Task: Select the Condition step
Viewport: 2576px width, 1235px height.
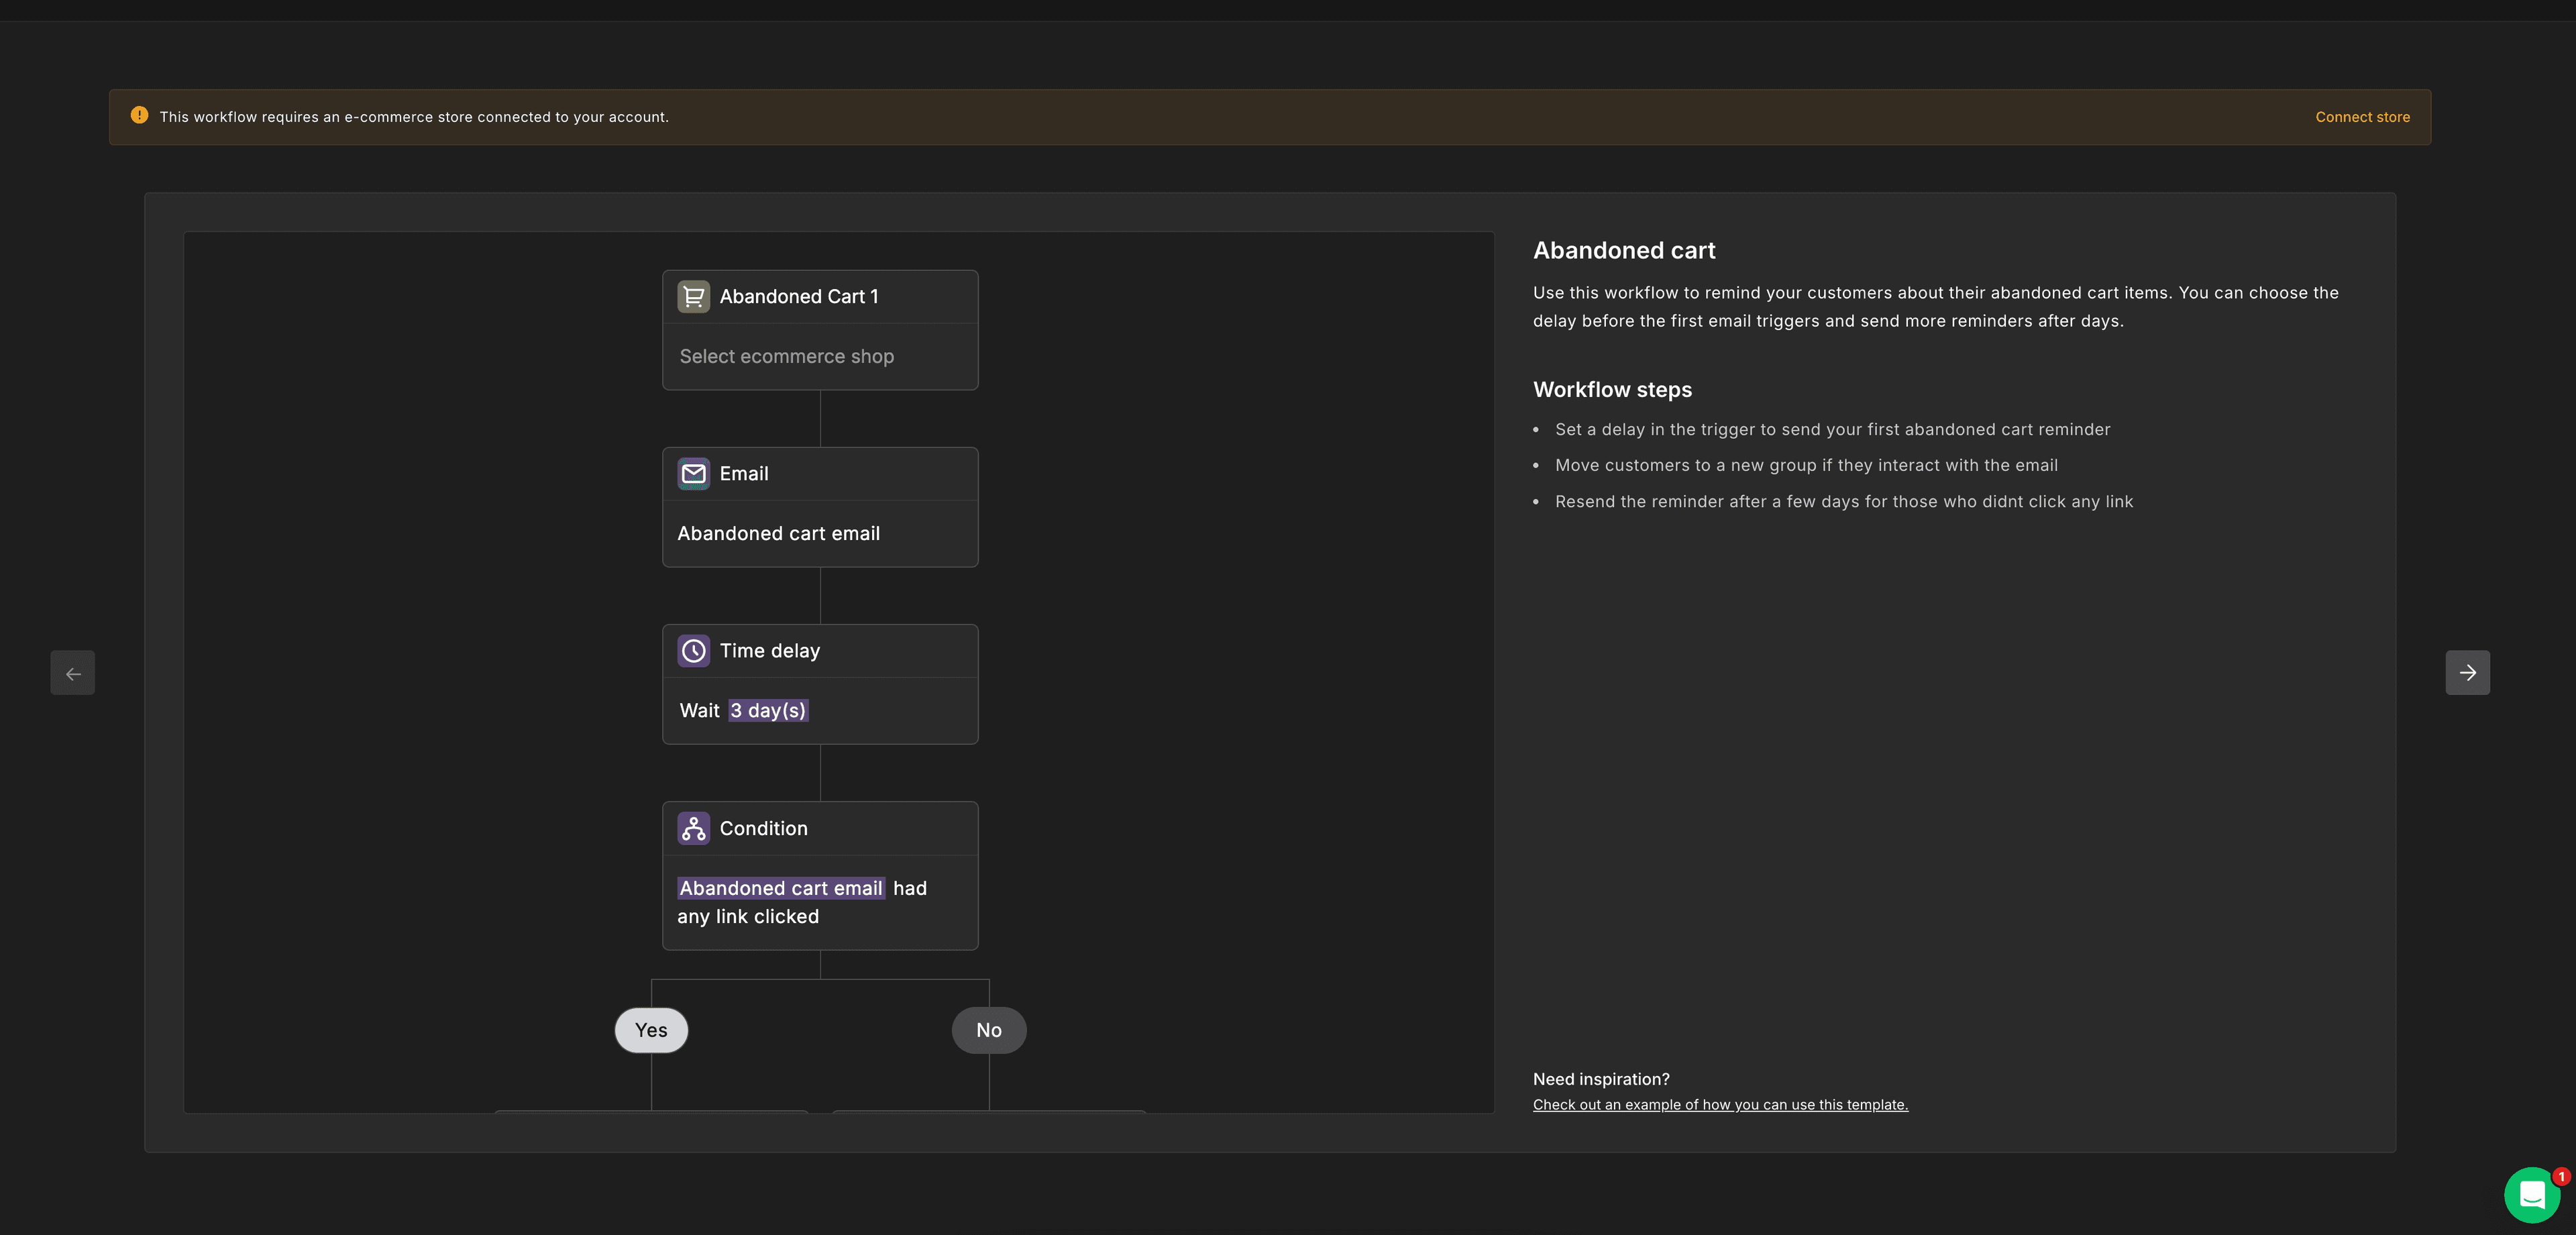Action: click(764, 828)
